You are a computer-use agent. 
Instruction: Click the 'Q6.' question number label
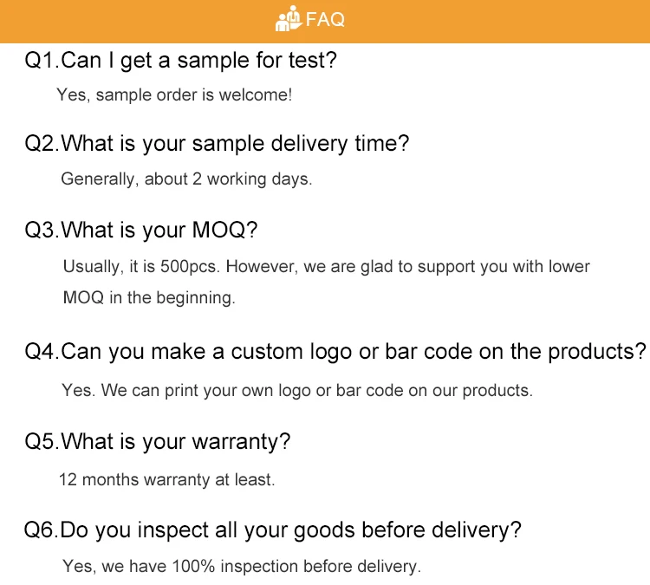(x=41, y=530)
